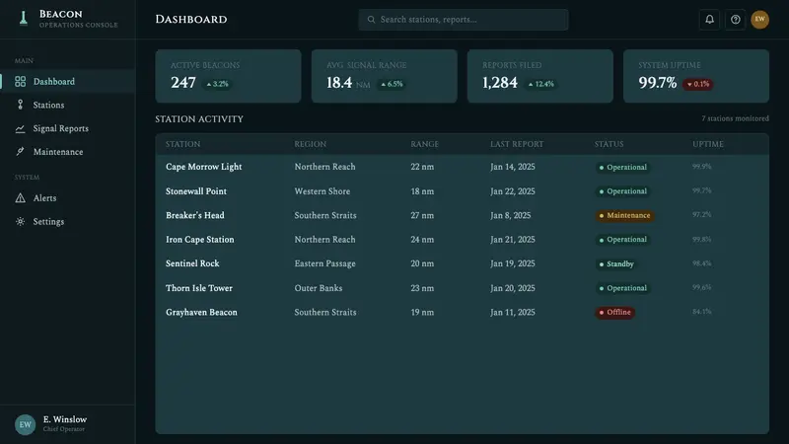Click the Signal Reports chart icon
The width and height of the screenshot is (789, 444).
[x=20, y=128]
